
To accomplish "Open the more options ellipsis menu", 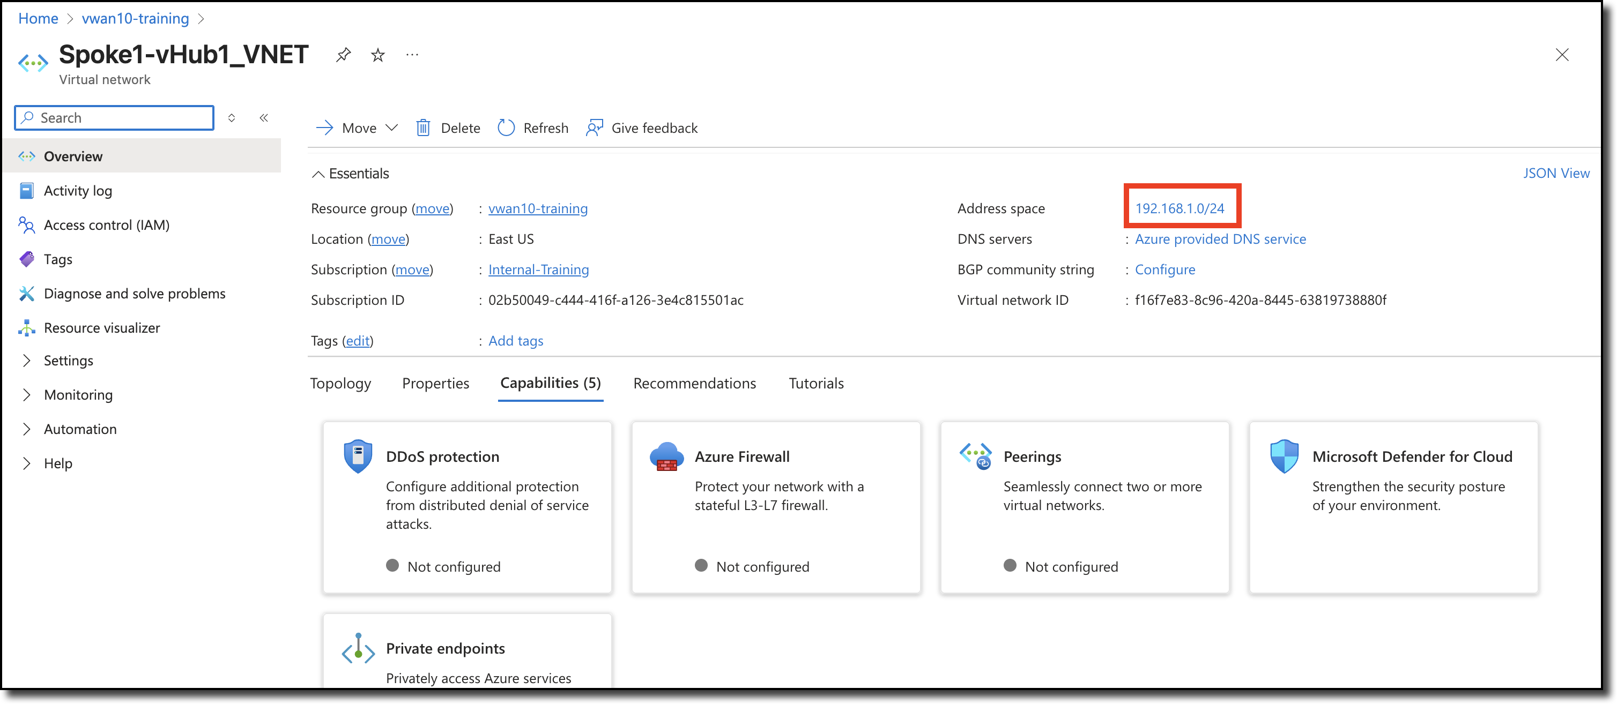I will tap(412, 55).
